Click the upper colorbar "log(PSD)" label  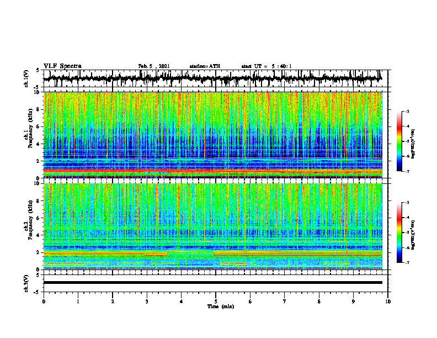click(414, 144)
